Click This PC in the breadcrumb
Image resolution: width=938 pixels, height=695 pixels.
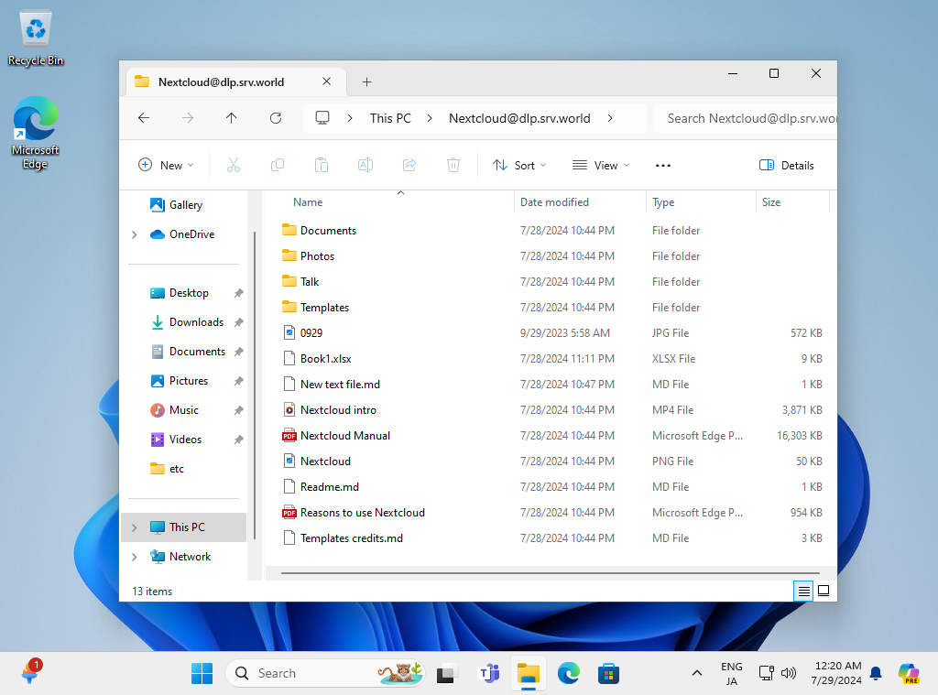tap(390, 118)
